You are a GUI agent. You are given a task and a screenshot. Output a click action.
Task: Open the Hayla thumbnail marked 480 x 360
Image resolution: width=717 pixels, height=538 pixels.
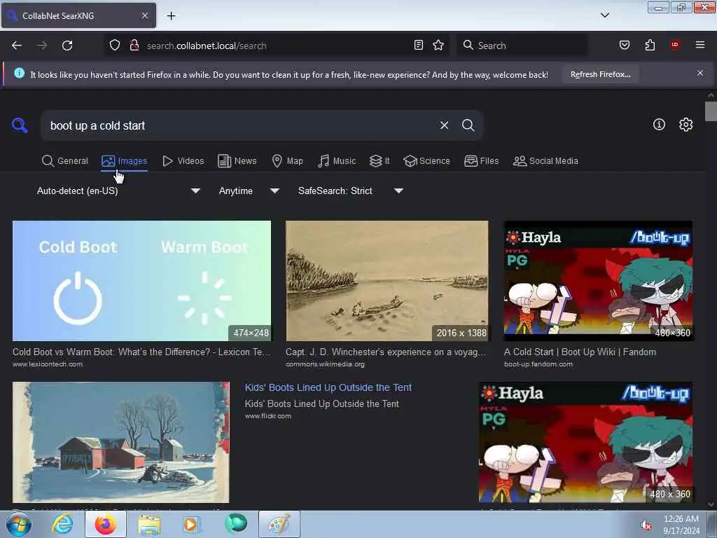(x=585, y=443)
